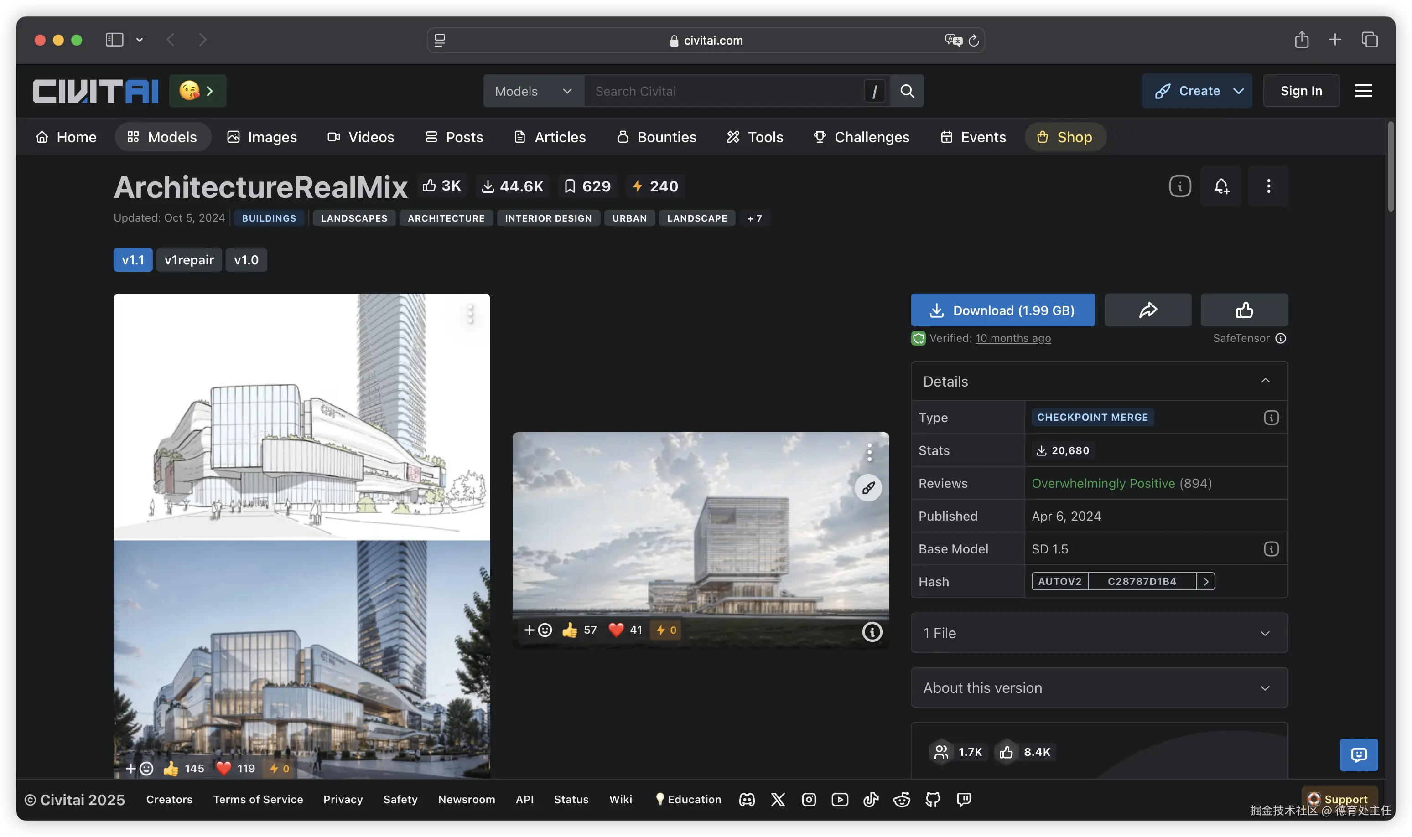Expand About this version panel
This screenshot has height=837, width=1412.
(1099, 687)
